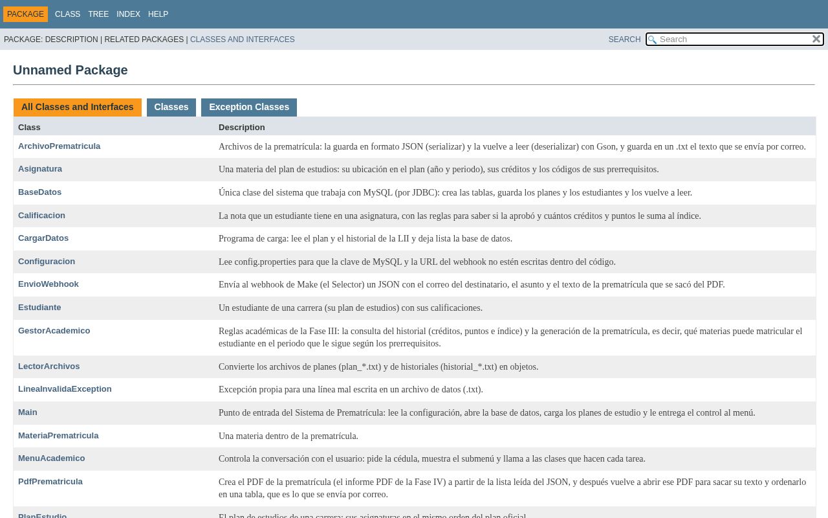The height and width of the screenshot is (518, 828).
Task: Click the Estudiante description text
Action: pyautogui.click(x=351, y=308)
